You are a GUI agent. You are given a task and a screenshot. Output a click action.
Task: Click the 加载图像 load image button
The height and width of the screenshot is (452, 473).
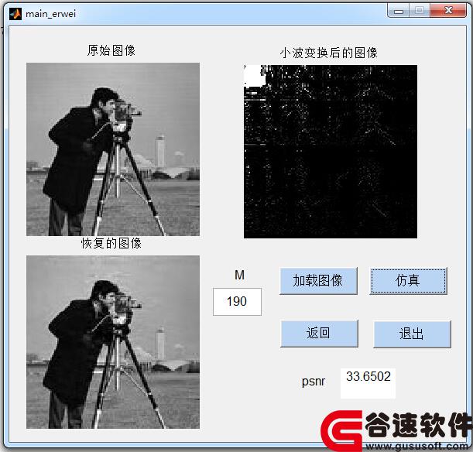tap(318, 280)
